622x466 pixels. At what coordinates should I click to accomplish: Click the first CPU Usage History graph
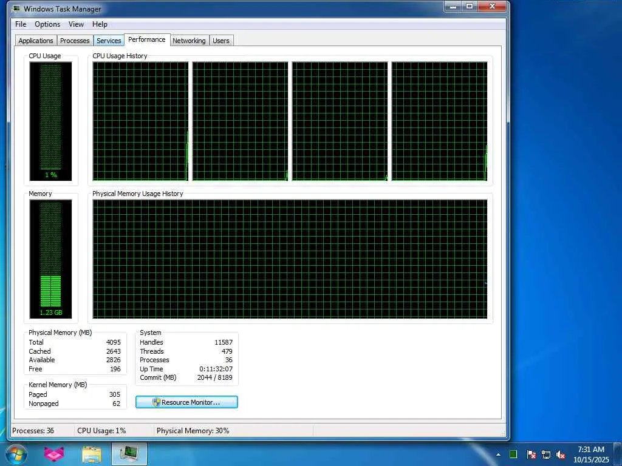[x=140, y=121]
